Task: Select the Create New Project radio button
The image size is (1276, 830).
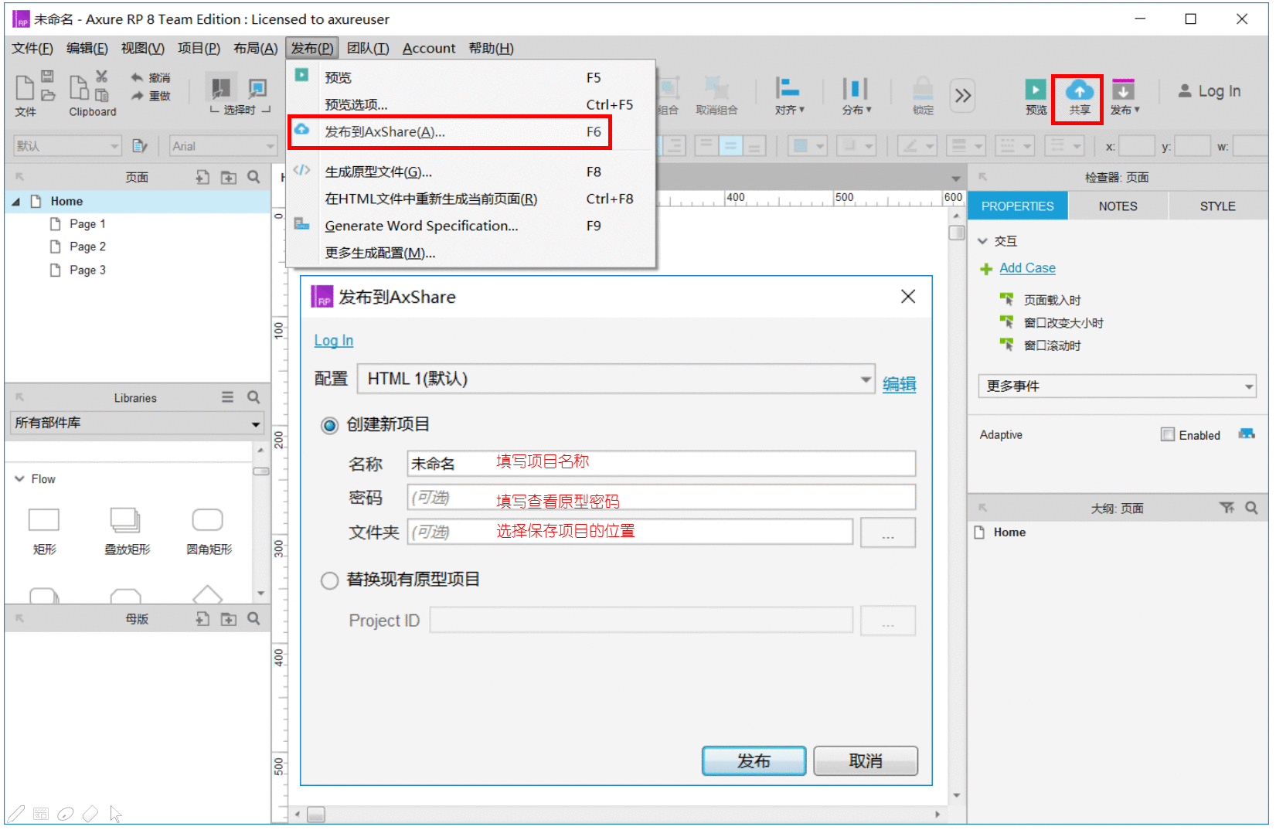Action: pos(329,426)
